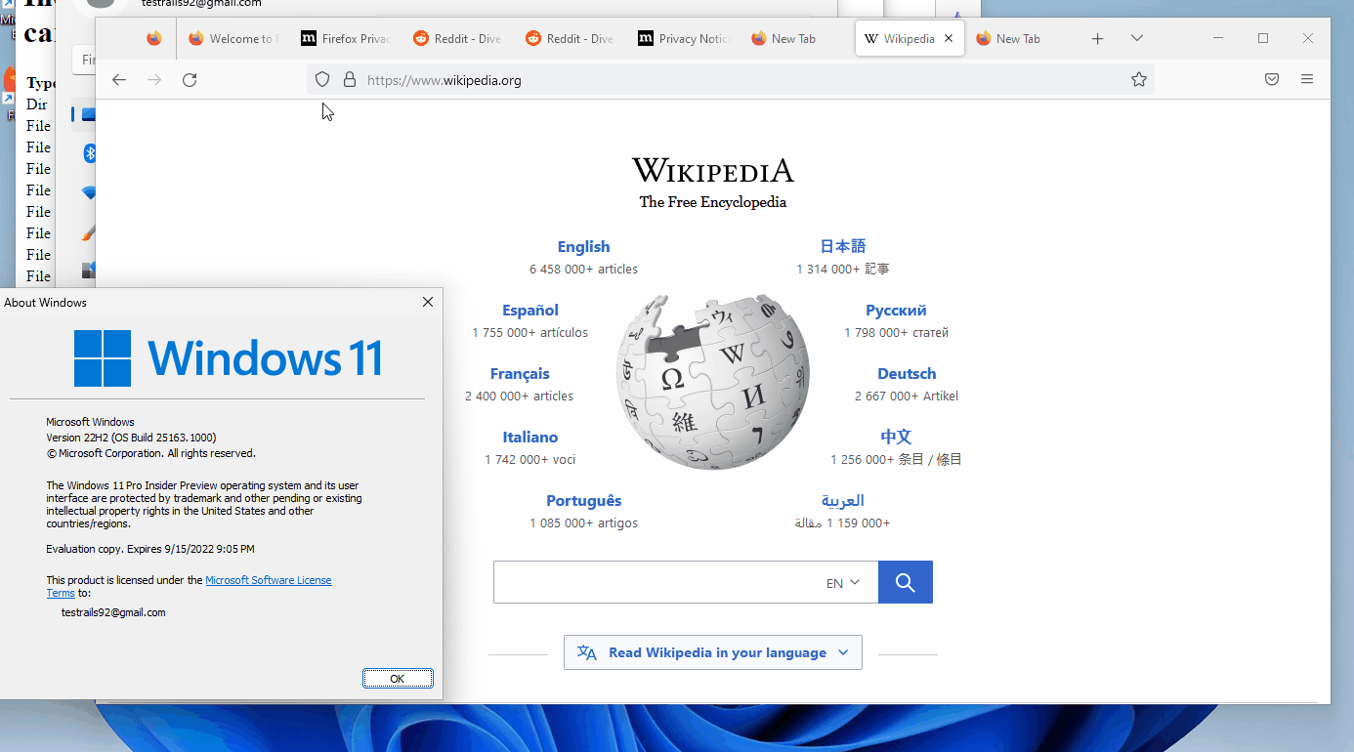Switch to first Reddit - Dive tab
The width and height of the screenshot is (1354, 752).
[x=459, y=39]
